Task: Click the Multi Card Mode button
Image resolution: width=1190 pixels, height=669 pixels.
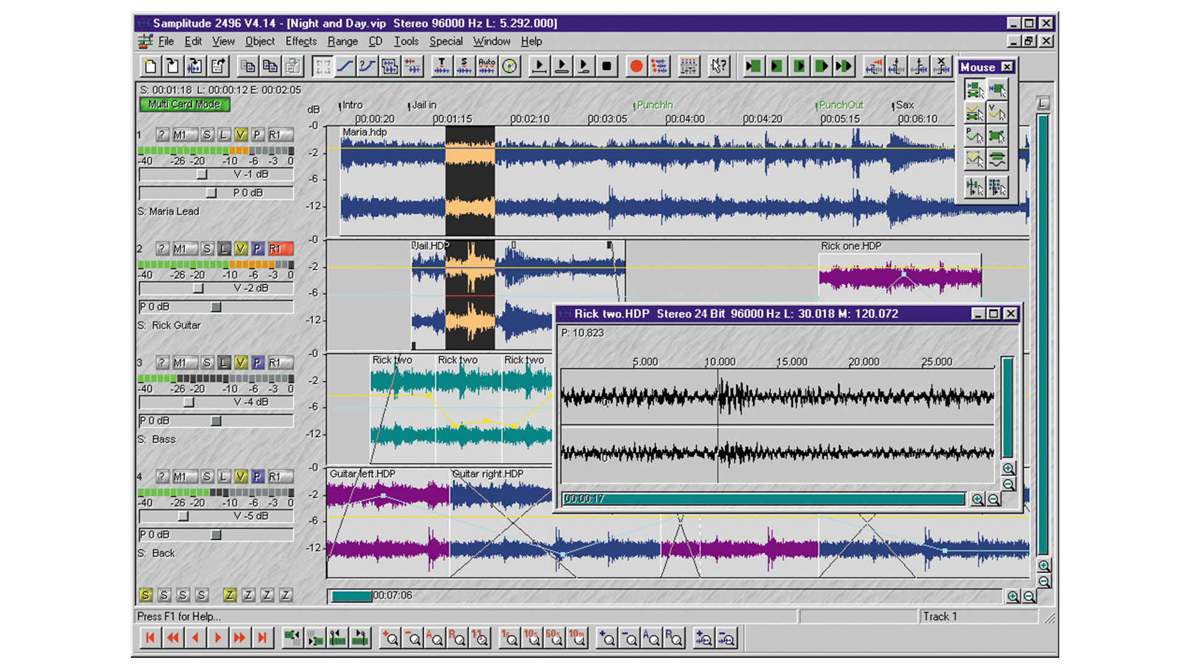Action: point(184,105)
